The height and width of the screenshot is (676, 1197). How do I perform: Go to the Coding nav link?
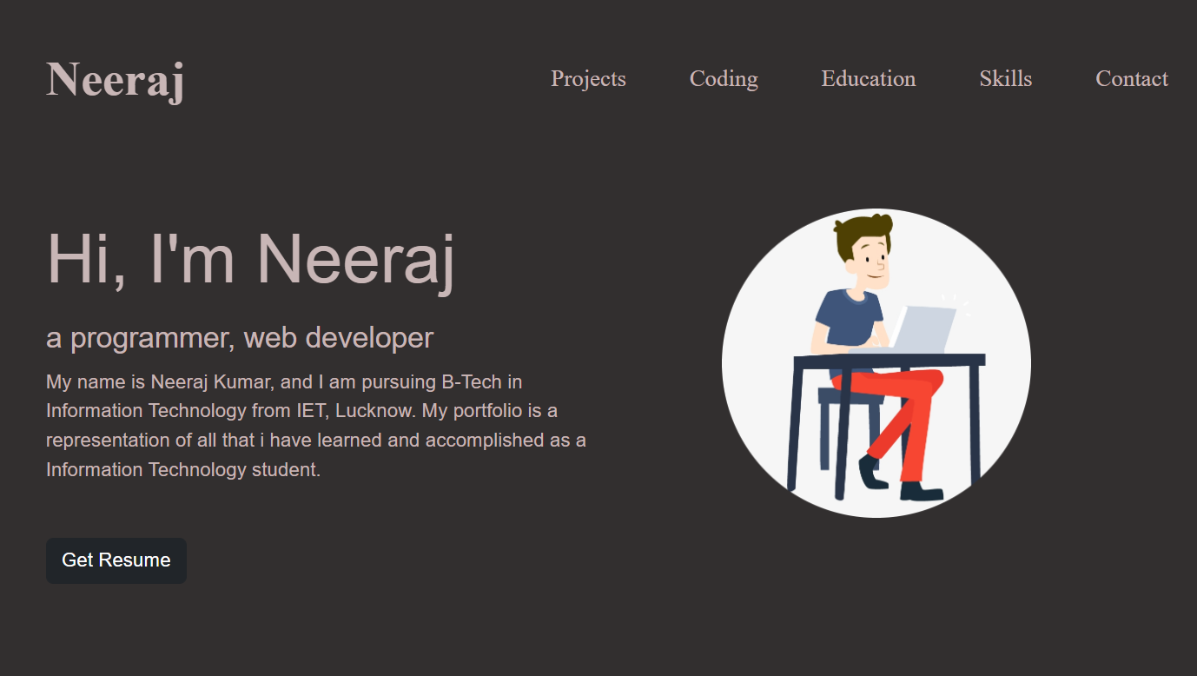coord(724,79)
